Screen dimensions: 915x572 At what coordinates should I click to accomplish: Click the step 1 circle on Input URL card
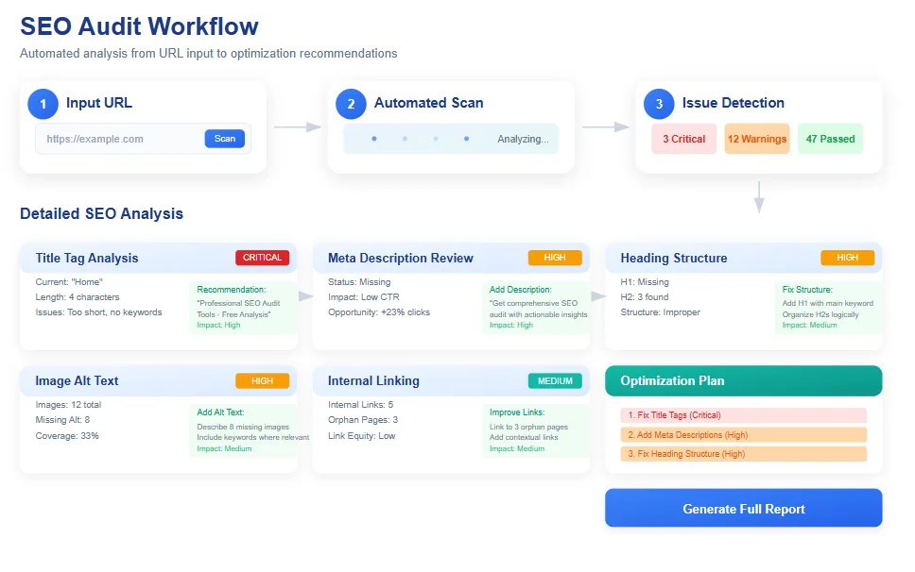[42, 104]
